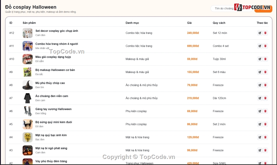Focus the Tìm áo choàng search field
The height and width of the screenshot is (165, 277).
232,8
